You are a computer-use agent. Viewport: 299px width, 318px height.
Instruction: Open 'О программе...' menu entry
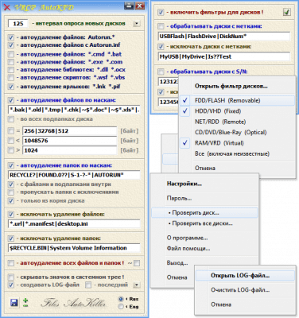(x=204, y=238)
